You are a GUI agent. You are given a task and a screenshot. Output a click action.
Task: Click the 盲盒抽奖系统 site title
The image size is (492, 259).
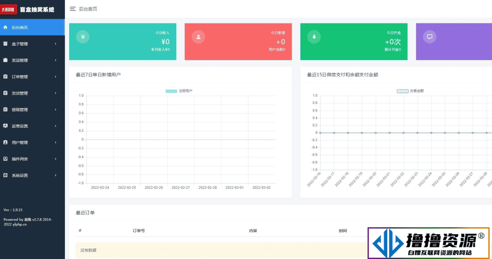(x=37, y=10)
